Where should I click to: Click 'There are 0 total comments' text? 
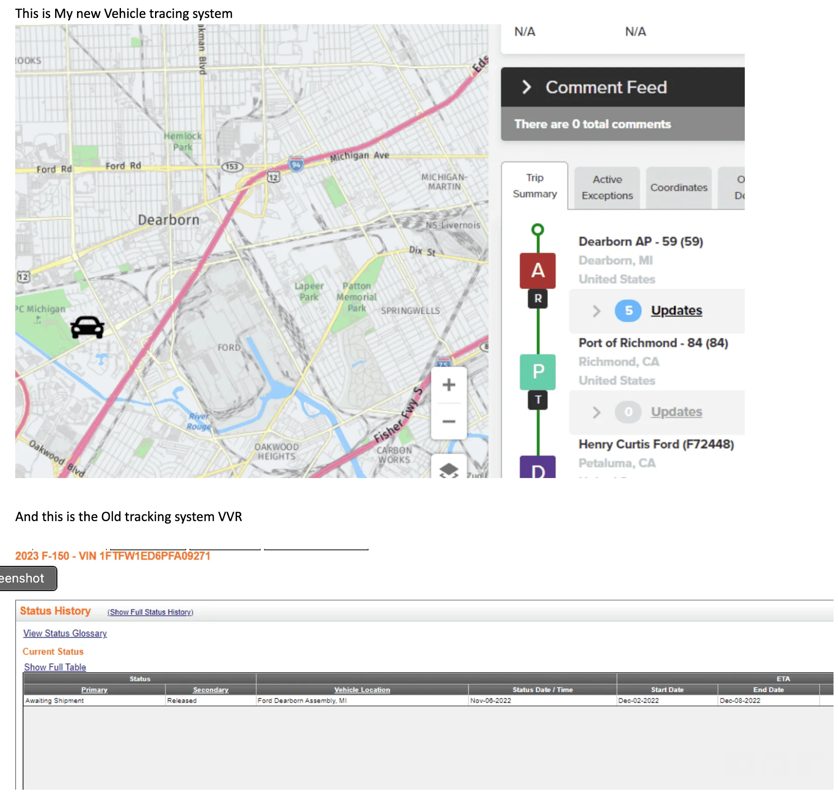(592, 124)
